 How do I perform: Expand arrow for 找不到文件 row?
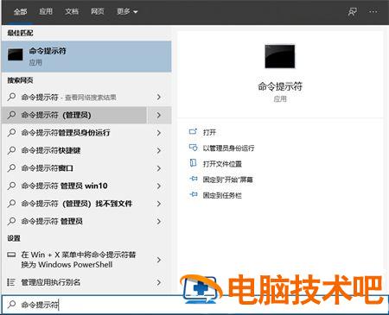point(159,204)
